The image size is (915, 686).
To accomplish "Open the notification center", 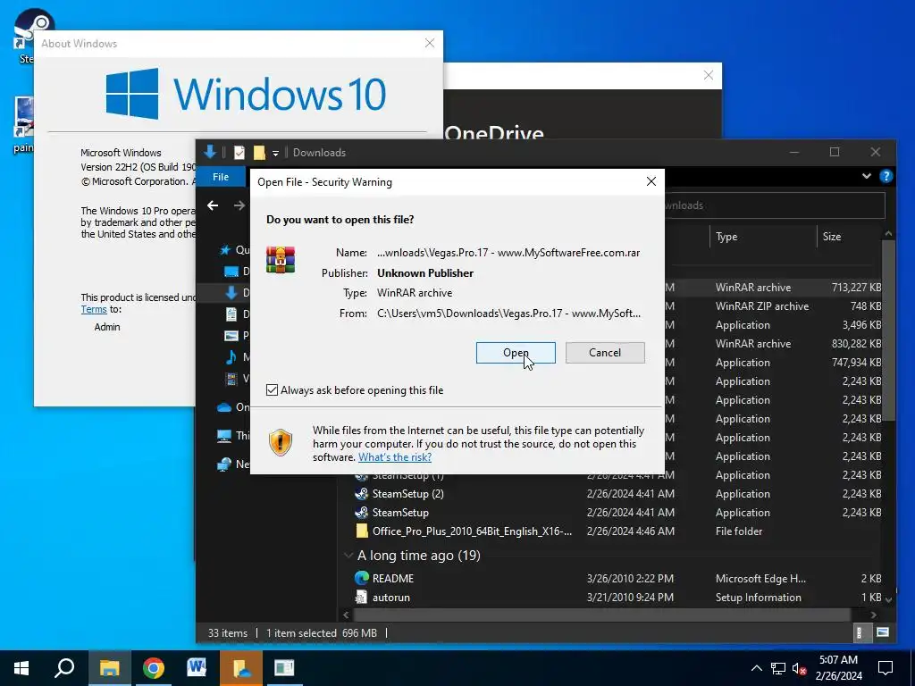I will 886,668.
